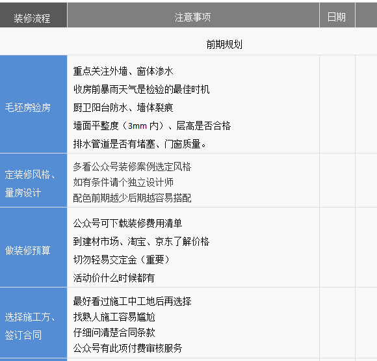Click the line 收房前暴雨天气是检验的最佳时机

tap(142, 89)
